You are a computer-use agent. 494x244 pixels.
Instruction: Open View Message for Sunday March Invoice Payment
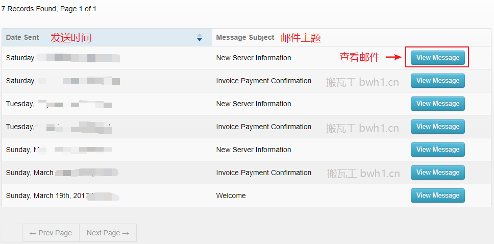437,173
